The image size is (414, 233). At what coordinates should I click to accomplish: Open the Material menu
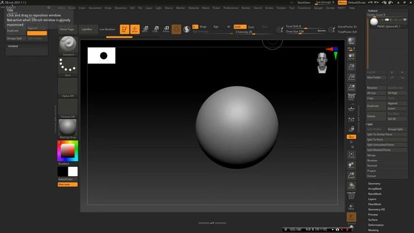click(x=193, y=8)
